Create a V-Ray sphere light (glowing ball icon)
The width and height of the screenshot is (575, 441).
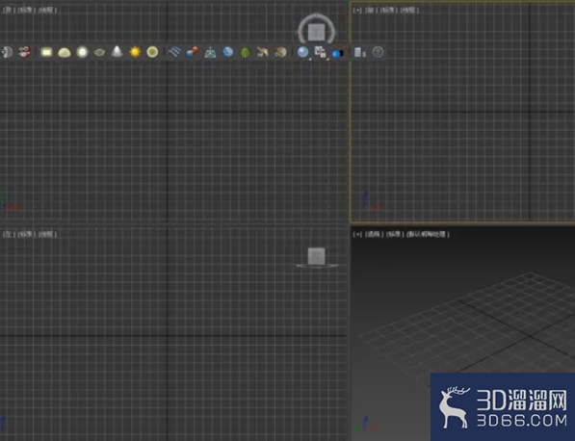point(82,52)
